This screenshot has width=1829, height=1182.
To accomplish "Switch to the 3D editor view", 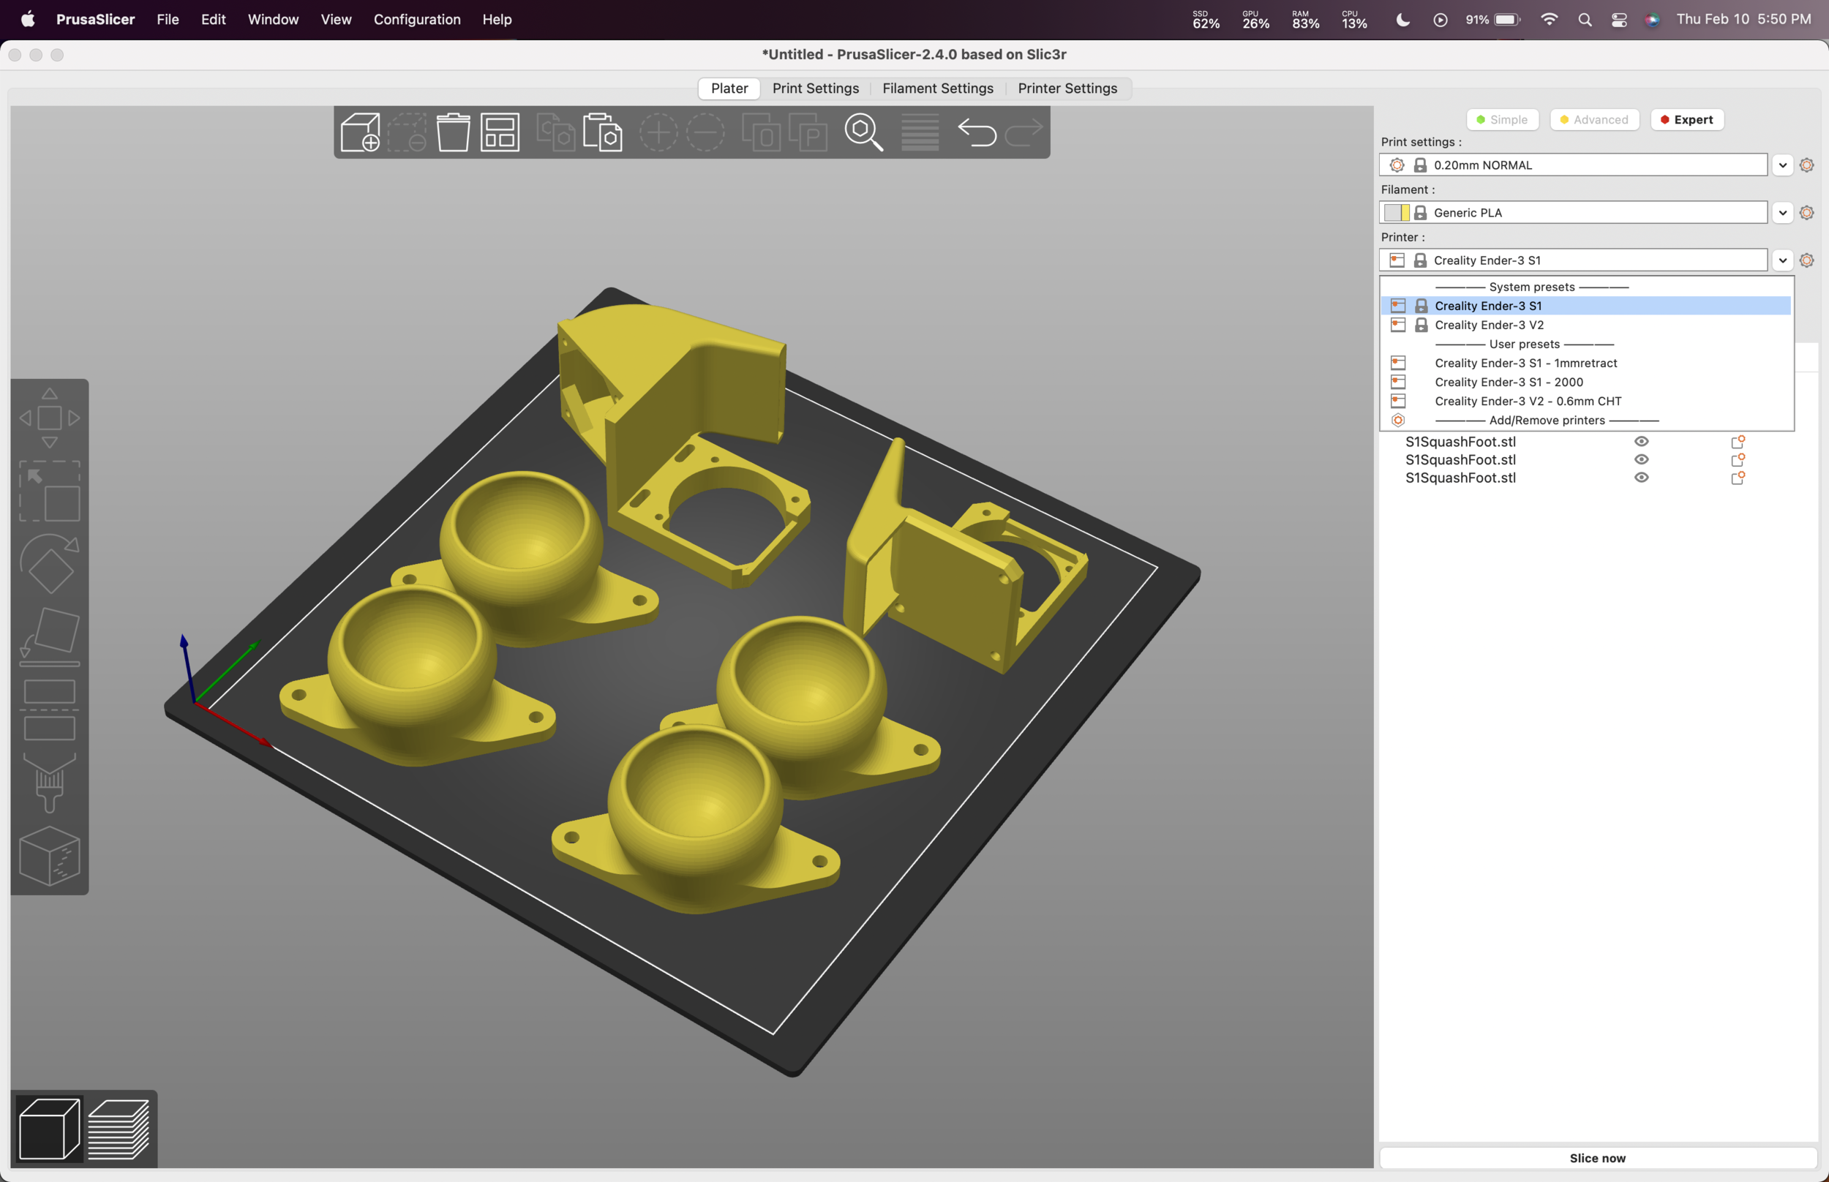I will pyautogui.click(x=49, y=1129).
